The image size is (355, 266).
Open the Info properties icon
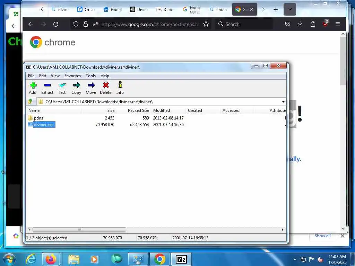coord(120,88)
